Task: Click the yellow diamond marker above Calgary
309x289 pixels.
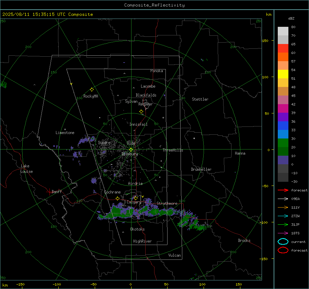Action: point(136,198)
